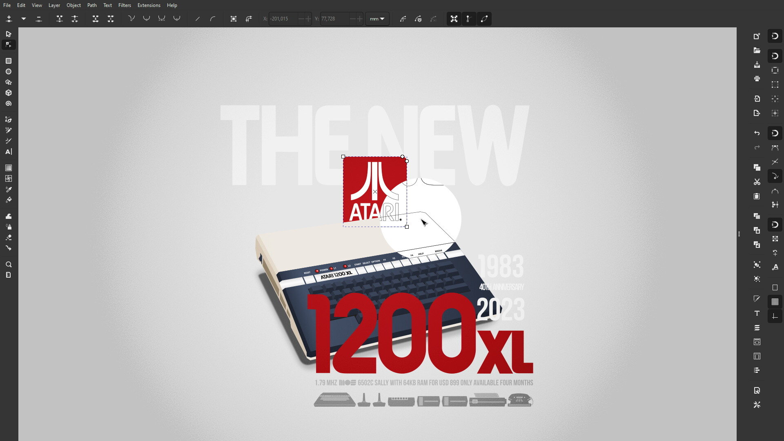Decrease the X coordinate with minus
Image resolution: width=784 pixels, height=441 pixels.
301,19
